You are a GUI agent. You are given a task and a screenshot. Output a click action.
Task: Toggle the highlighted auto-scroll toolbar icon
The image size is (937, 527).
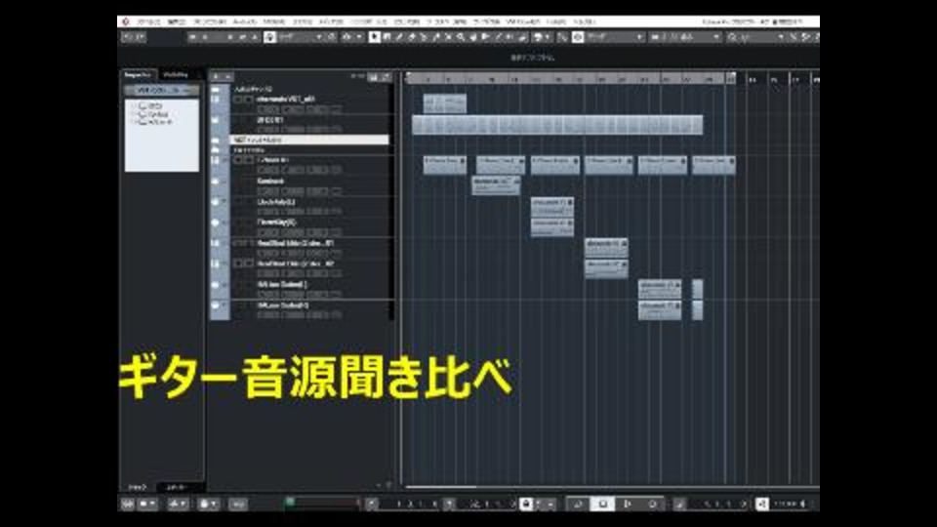(x=269, y=37)
